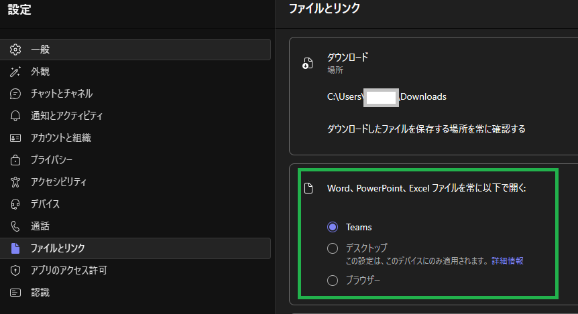578x314 pixels.
Task: Click the gear icon next to 一般
Action: [15, 50]
